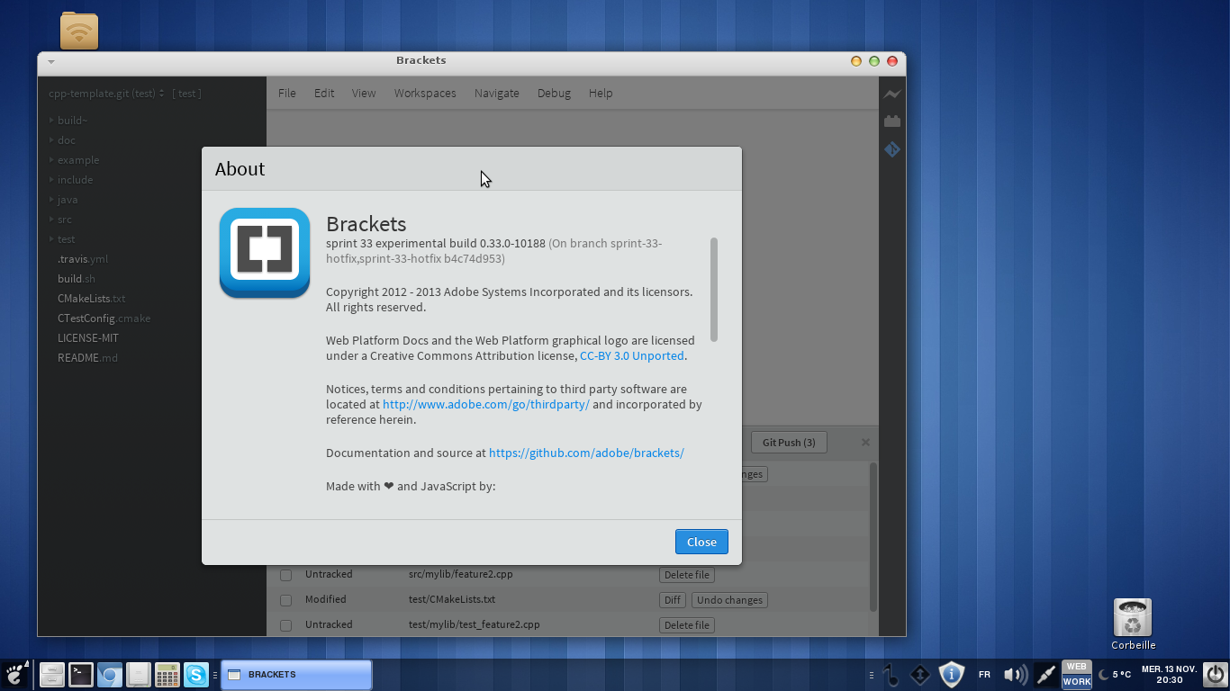Switch to the WEB workspace
The height and width of the screenshot is (691, 1230).
(1077, 667)
